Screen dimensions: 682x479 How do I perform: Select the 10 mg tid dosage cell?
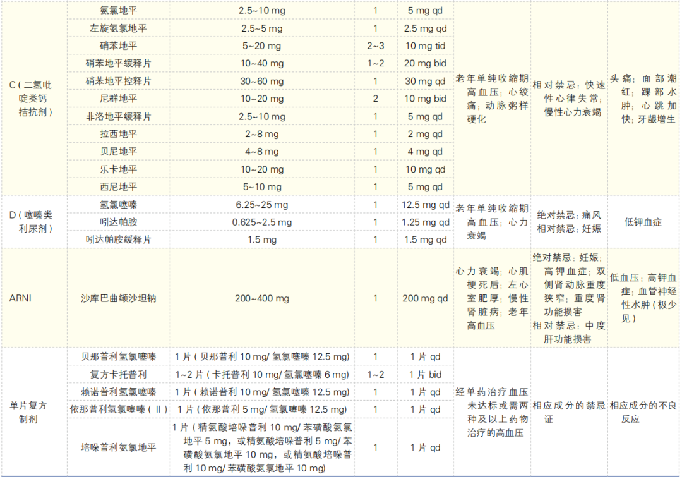click(x=425, y=45)
